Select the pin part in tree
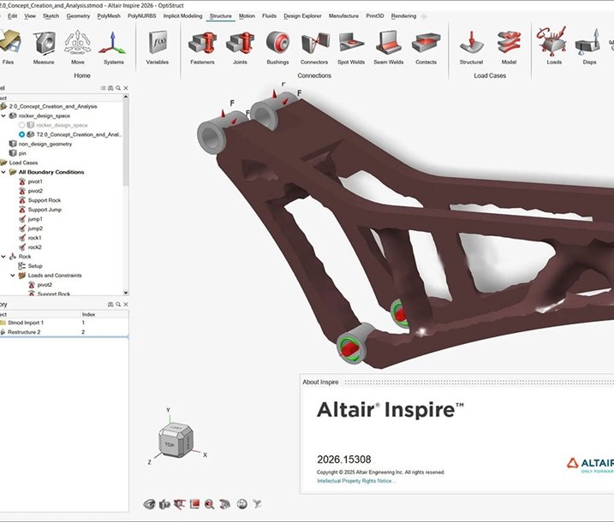 tap(22, 153)
